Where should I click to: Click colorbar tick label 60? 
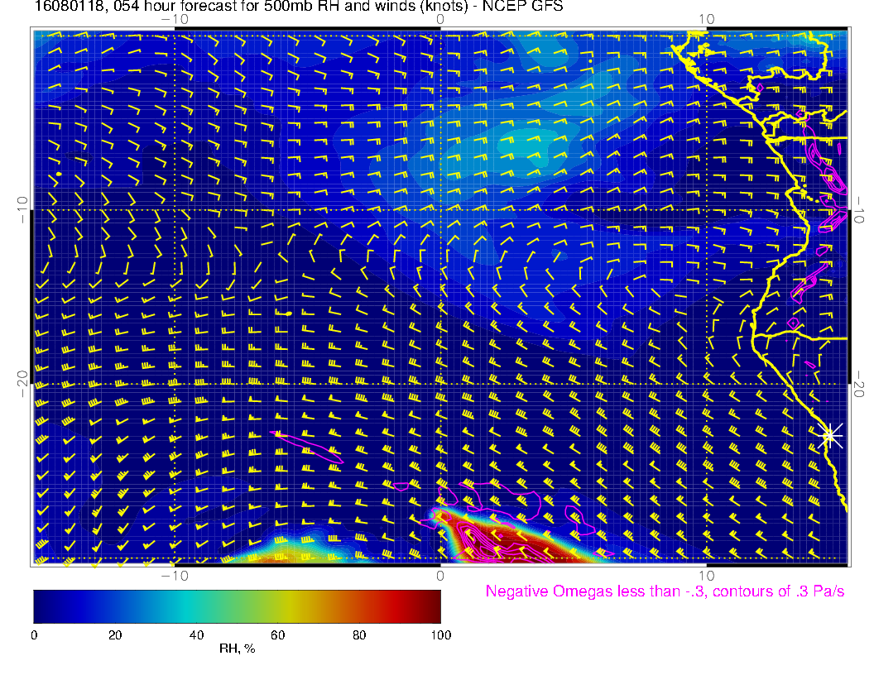click(x=277, y=635)
